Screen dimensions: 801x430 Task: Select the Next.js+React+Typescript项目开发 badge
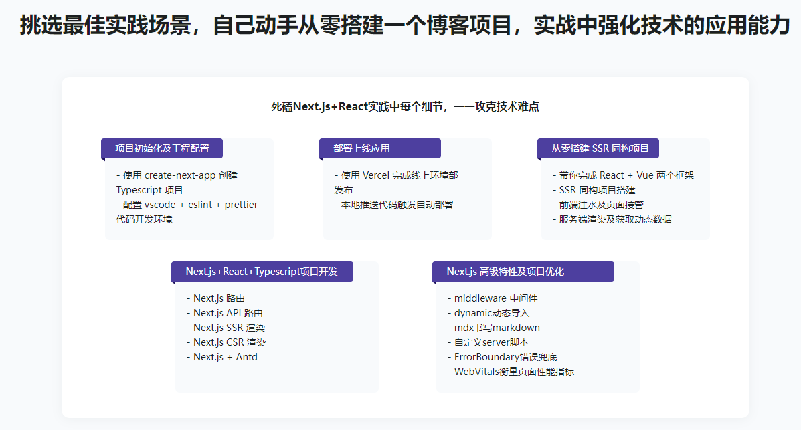pos(262,272)
